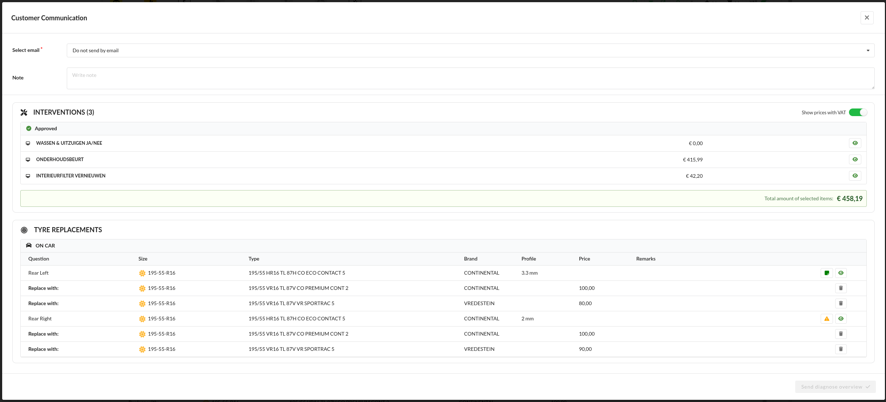Click the orange warning icon on Rear Right row
The height and width of the screenshot is (402, 886).
(826, 319)
